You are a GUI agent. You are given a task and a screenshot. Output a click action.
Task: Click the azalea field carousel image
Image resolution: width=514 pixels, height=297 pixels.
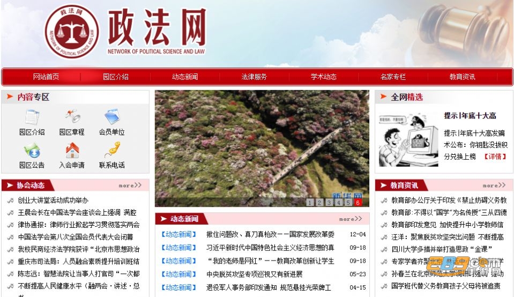coord(262,145)
